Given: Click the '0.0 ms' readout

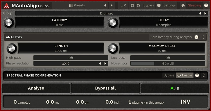Looking at the screenshot, I should tap(53, 102).
